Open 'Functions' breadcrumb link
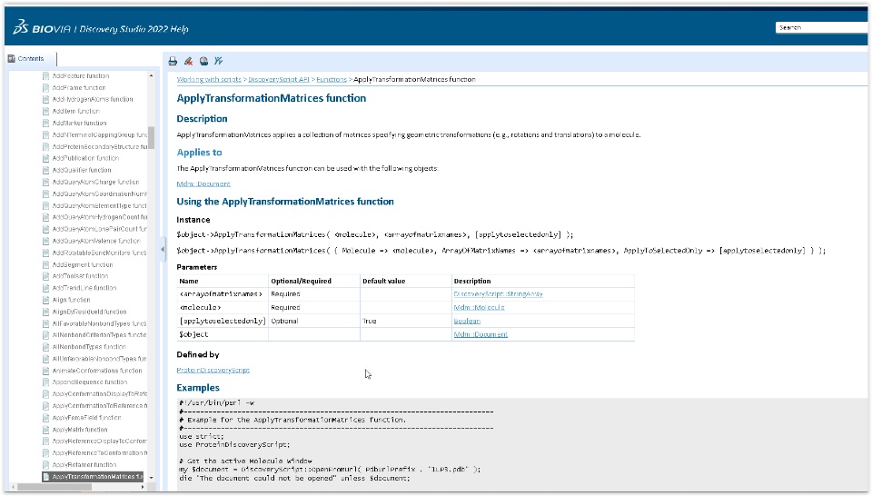872x496 pixels. pos(332,80)
